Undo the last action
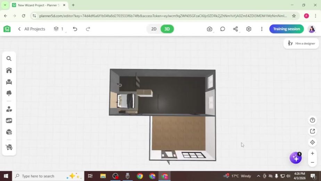The image size is (321, 181). point(75,29)
